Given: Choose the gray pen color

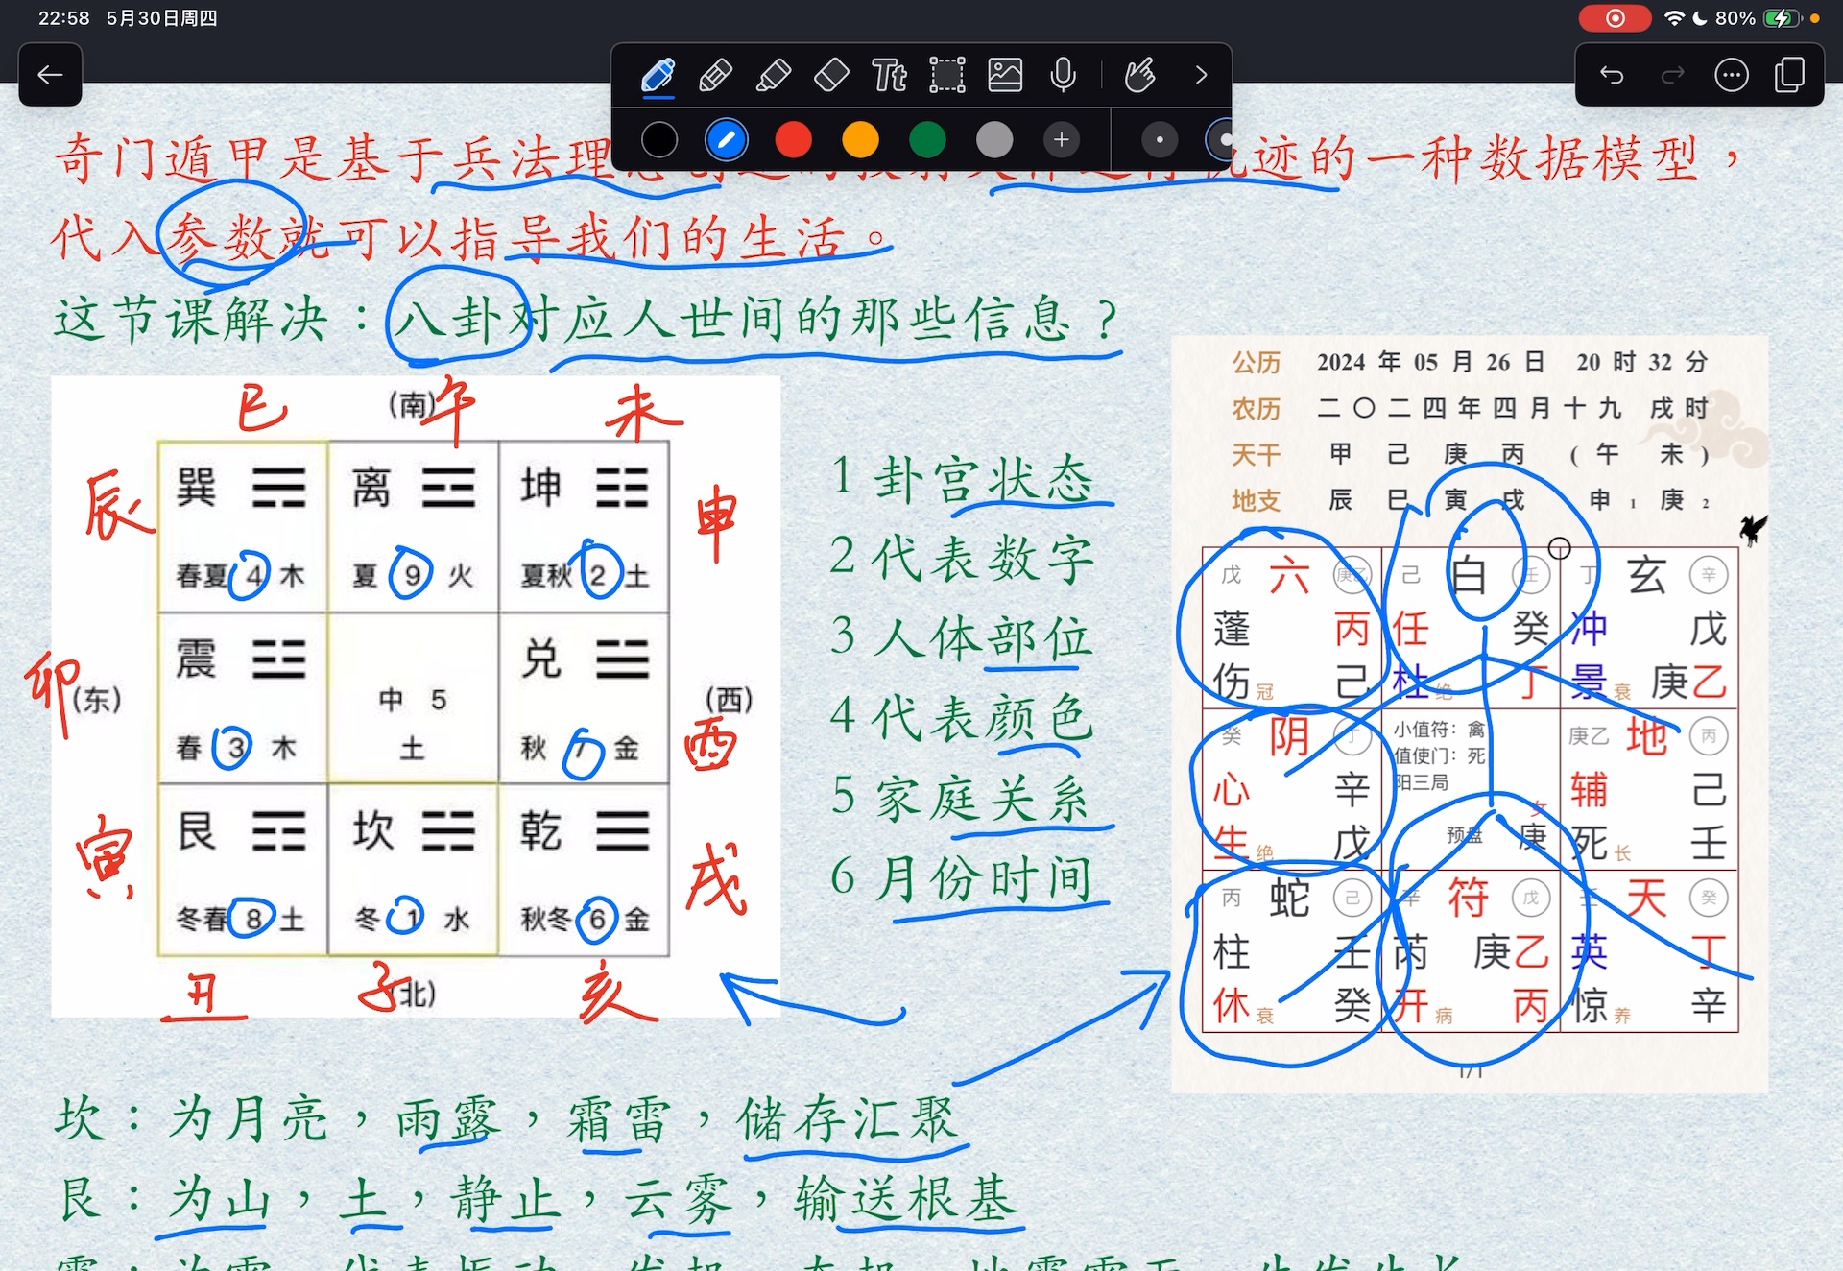Looking at the screenshot, I should click(x=994, y=140).
